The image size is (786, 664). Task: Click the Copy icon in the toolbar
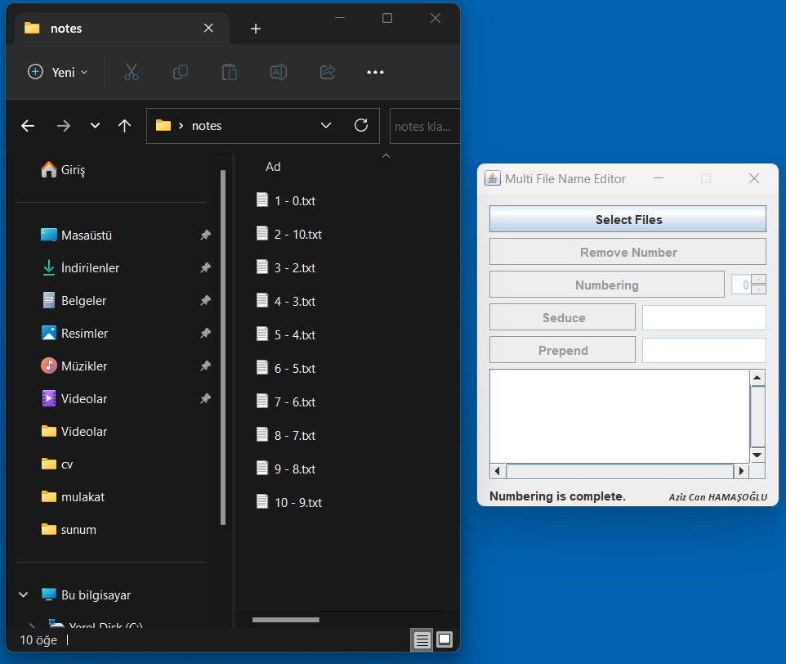[180, 72]
